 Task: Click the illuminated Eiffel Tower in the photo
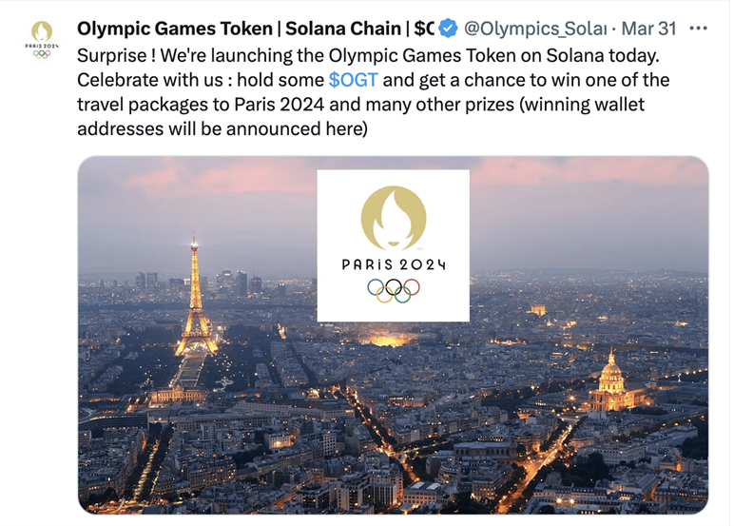pyautogui.click(x=195, y=304)
